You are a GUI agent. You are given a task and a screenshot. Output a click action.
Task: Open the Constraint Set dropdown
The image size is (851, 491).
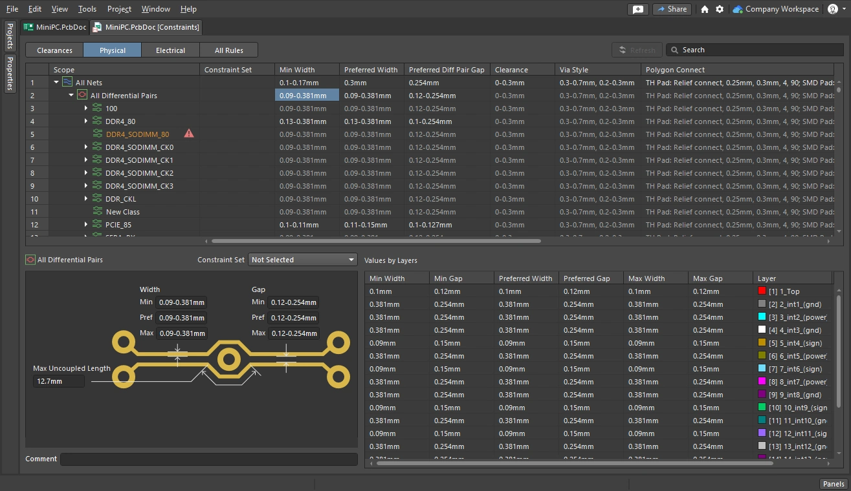click(x=303, y=260)
